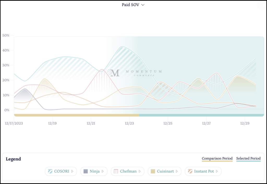
Task: Toggle the Instant Pot series label
Action: pos(204,171)
